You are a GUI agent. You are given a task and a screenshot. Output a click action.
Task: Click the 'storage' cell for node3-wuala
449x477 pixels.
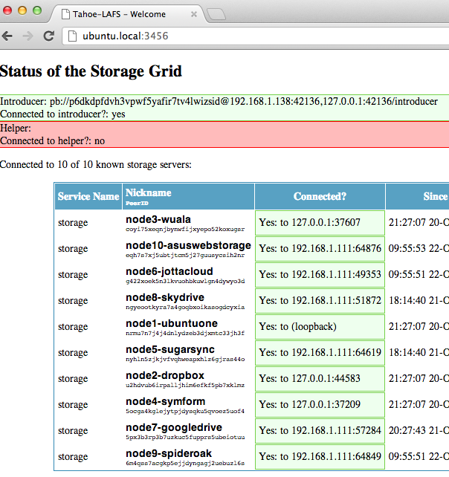coord(73,223)
